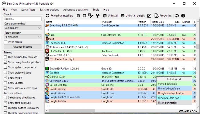Click the Unverified certificate legend color
This screenshot has width=200, height=114.
click(x=174, y=88)
